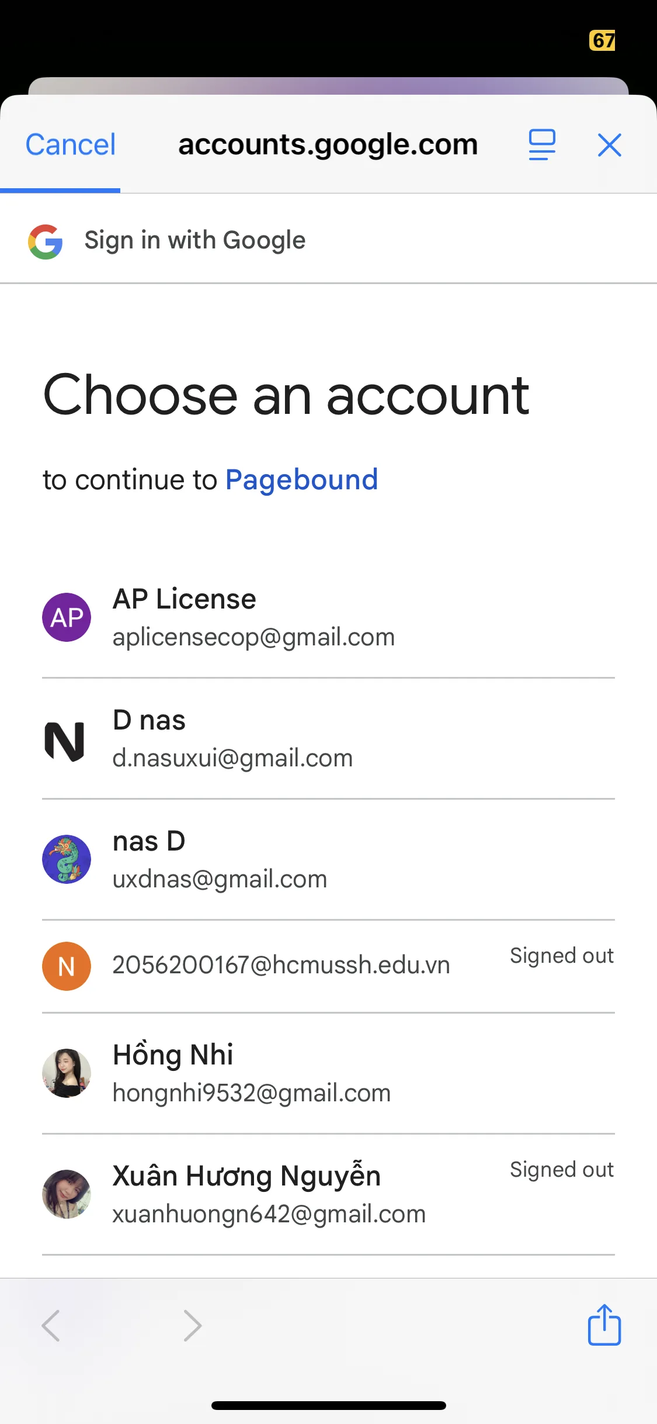Image resolution: width=657 pixels, height=1424 pixels.
Task: Choose the hongnhi9532@gmail.com account
Action: pos(251,1093)
